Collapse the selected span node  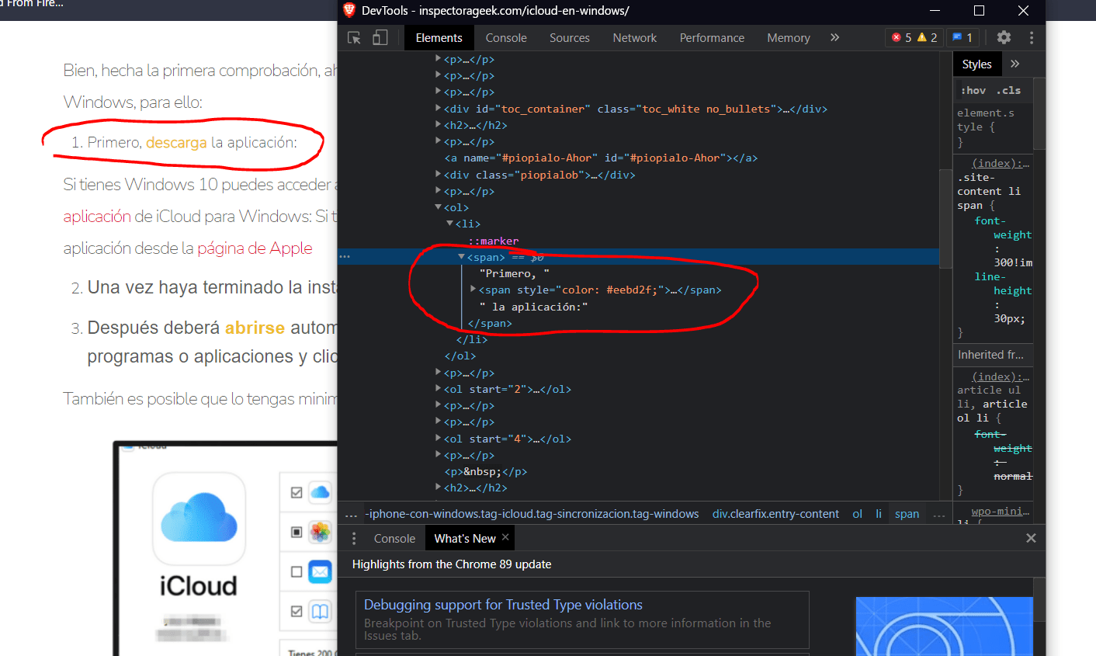461,257
